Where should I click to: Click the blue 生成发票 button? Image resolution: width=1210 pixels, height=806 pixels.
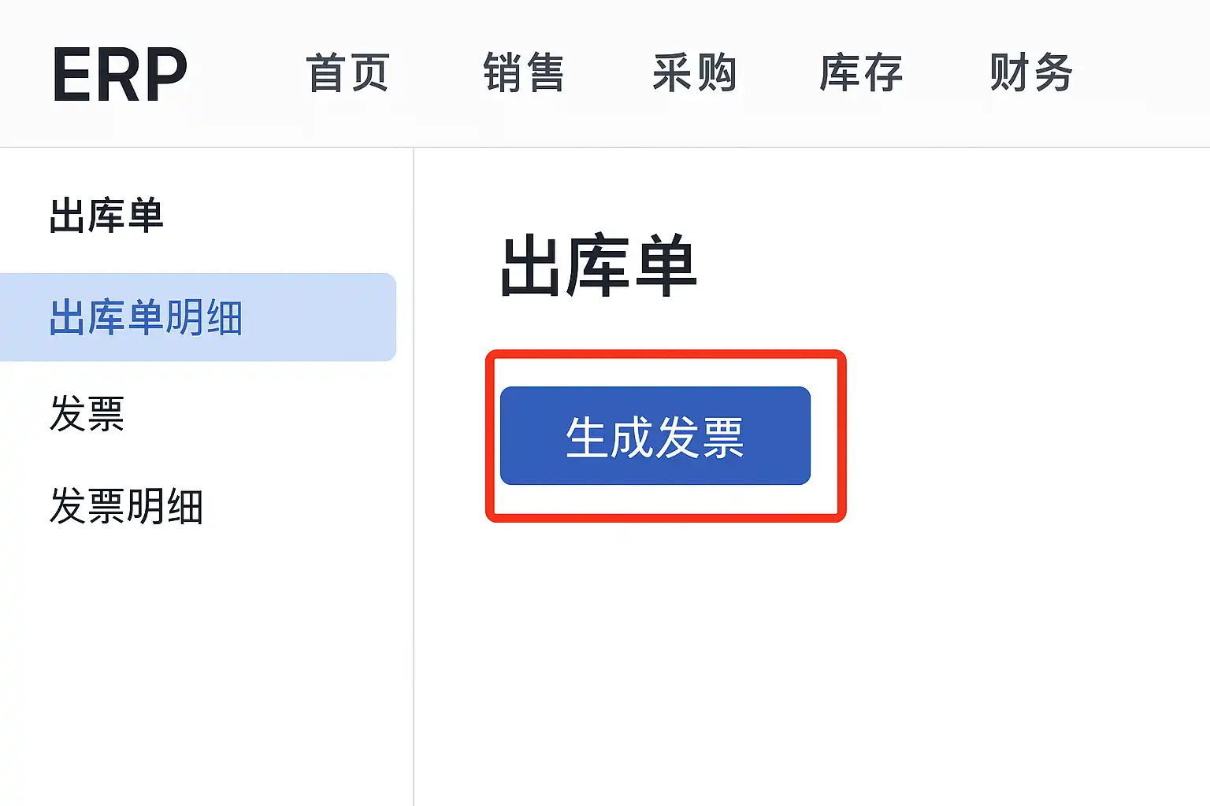tap(655, 436)
